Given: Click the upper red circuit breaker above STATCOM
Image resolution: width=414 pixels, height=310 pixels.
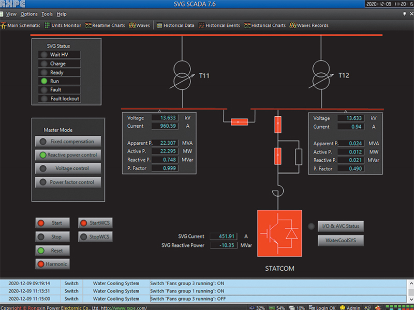Looking at the screenshot, I should (x=278, y=125).
